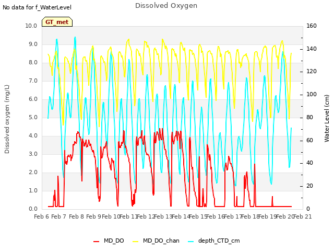Click the 2.0 left axis value

(33, 173)
